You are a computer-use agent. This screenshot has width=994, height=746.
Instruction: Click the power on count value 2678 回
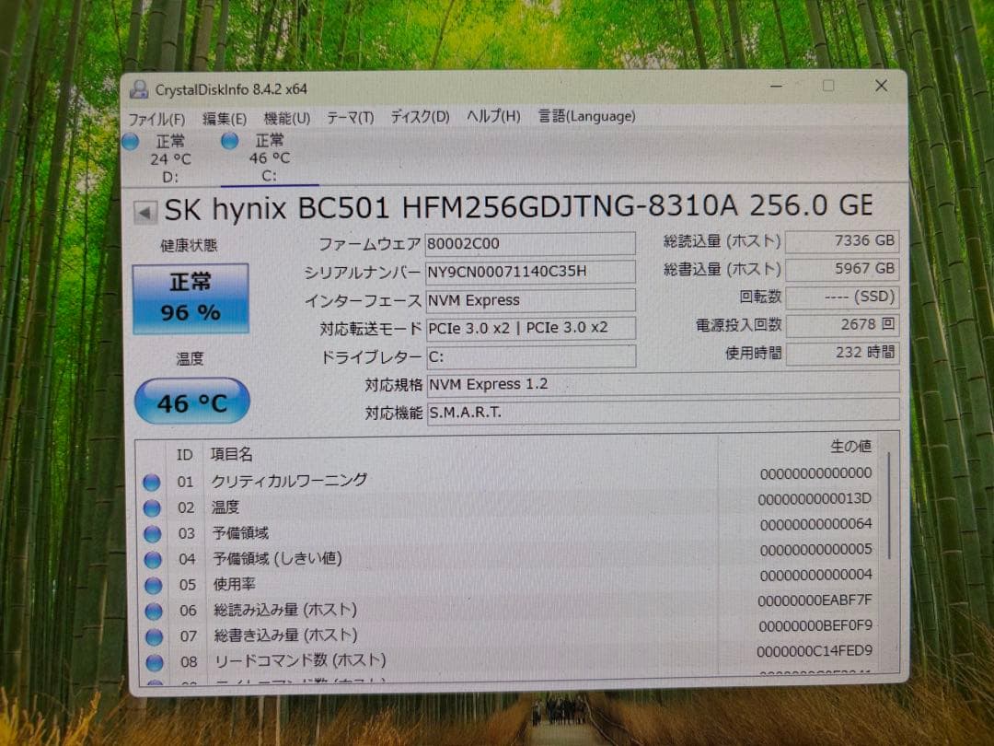(x=842, y=325)
